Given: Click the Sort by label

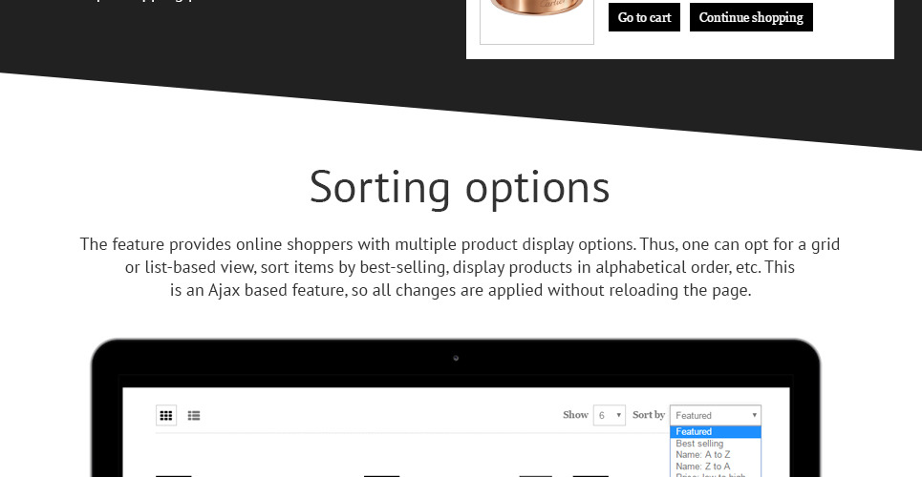Looking at the screenshot, I should tap(648, 415).
